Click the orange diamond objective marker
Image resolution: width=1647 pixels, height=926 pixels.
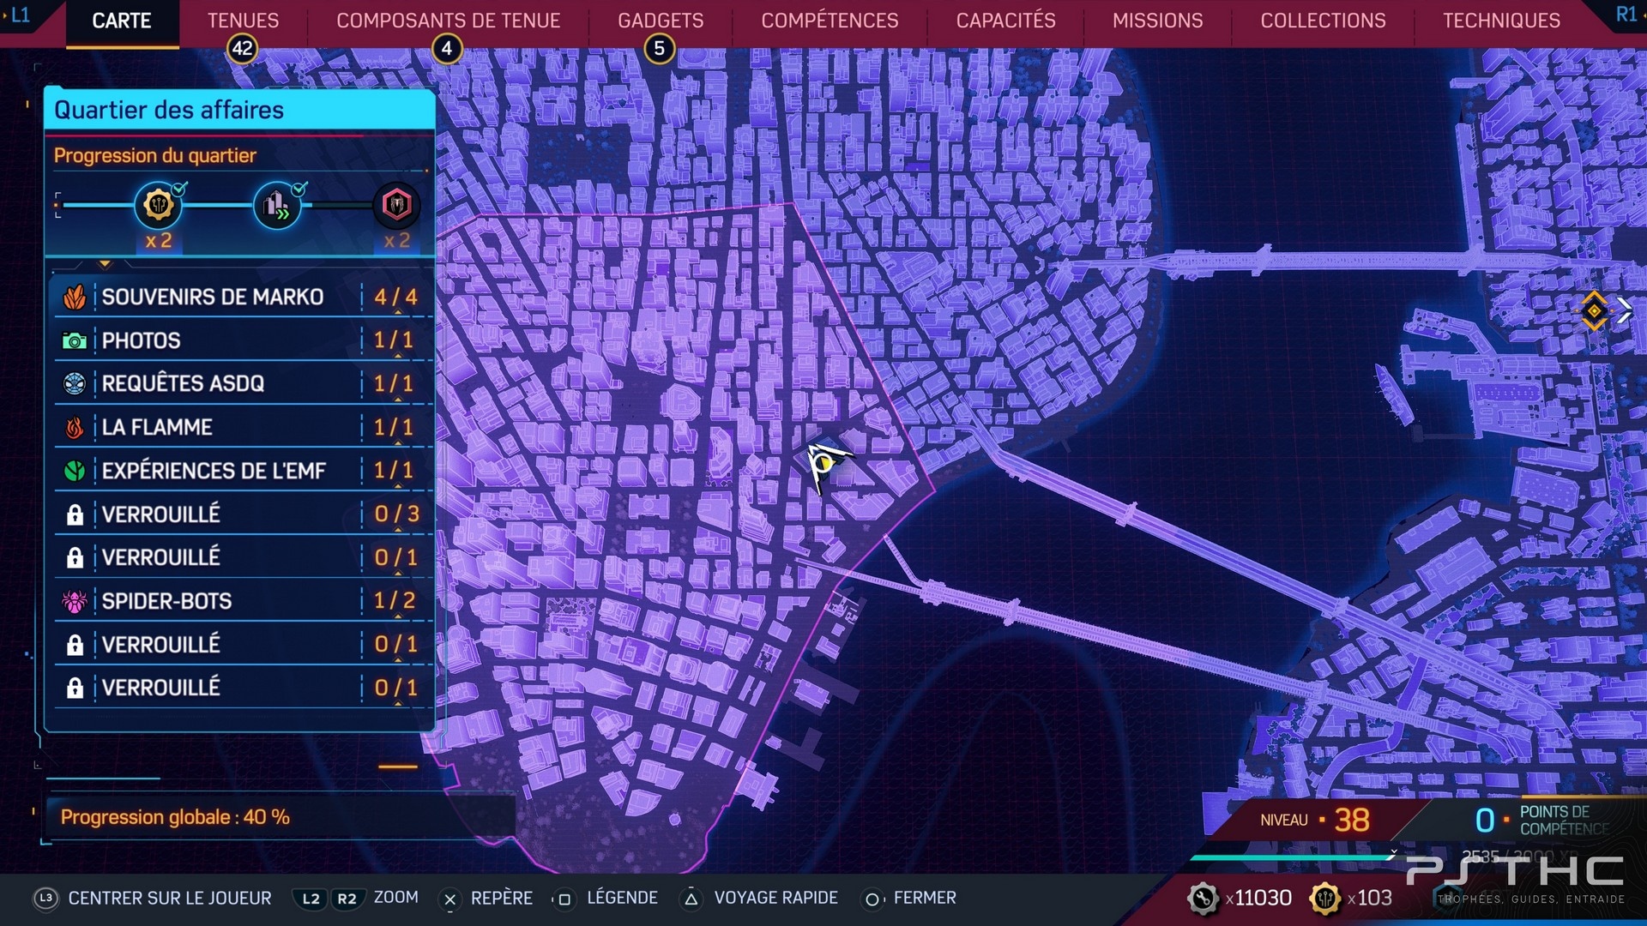pyautogui.click(x=1594, y=310)
